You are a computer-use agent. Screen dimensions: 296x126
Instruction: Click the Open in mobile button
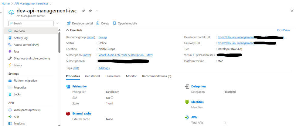(x=125, y=24)
